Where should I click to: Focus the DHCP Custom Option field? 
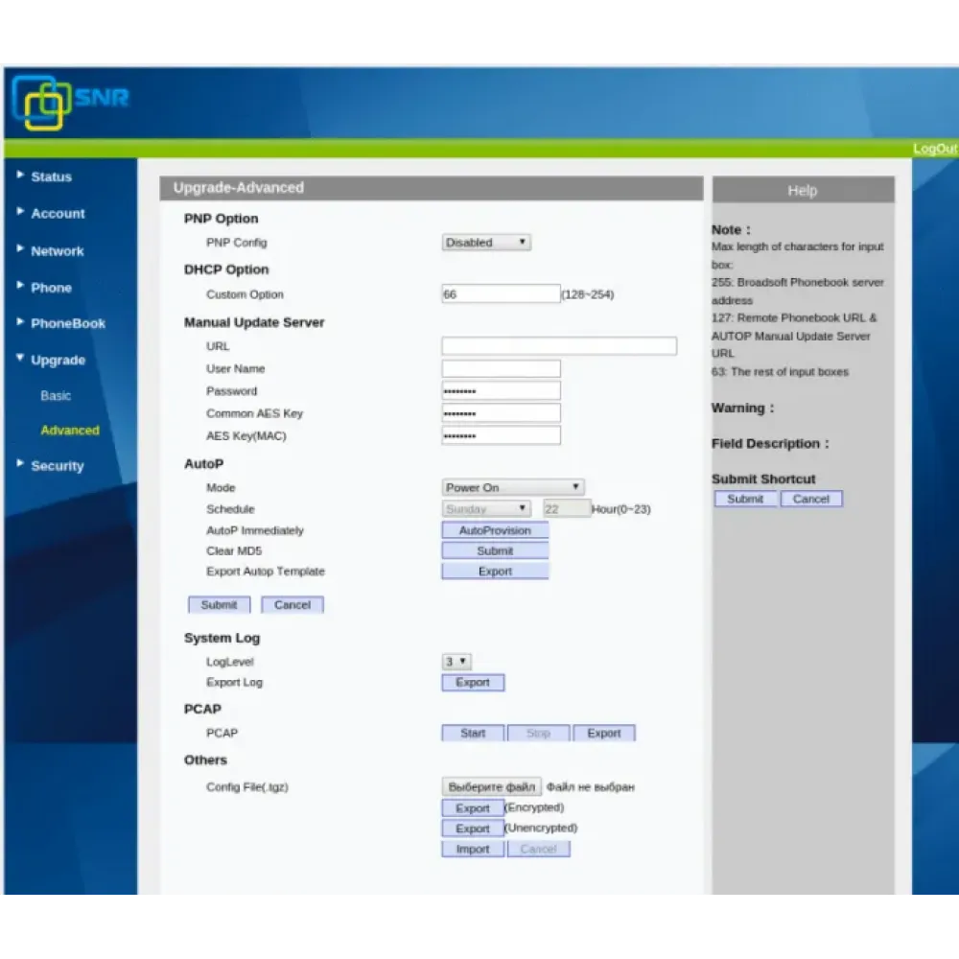(501, 294)
